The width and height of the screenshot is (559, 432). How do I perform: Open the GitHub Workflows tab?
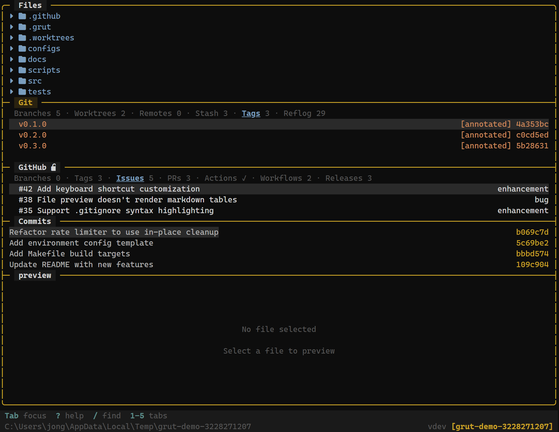(x=286, y=178)
